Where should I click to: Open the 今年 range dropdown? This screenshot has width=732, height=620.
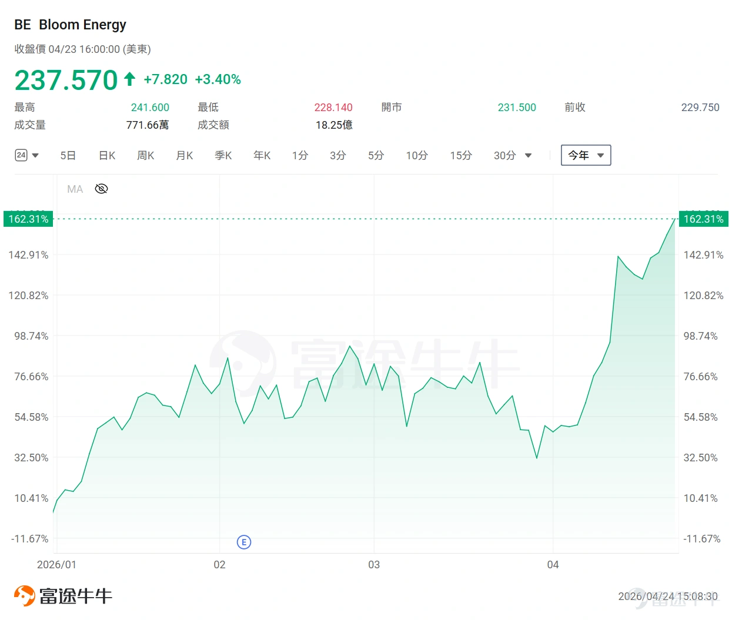coord(586,155)
